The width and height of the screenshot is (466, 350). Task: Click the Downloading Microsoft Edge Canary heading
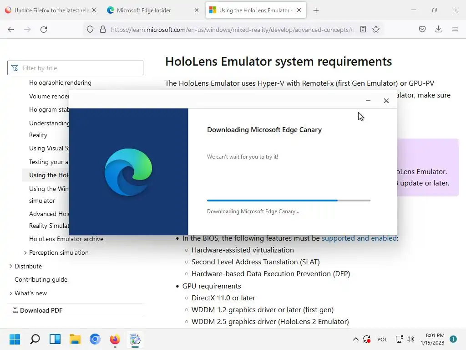[264, 130]
